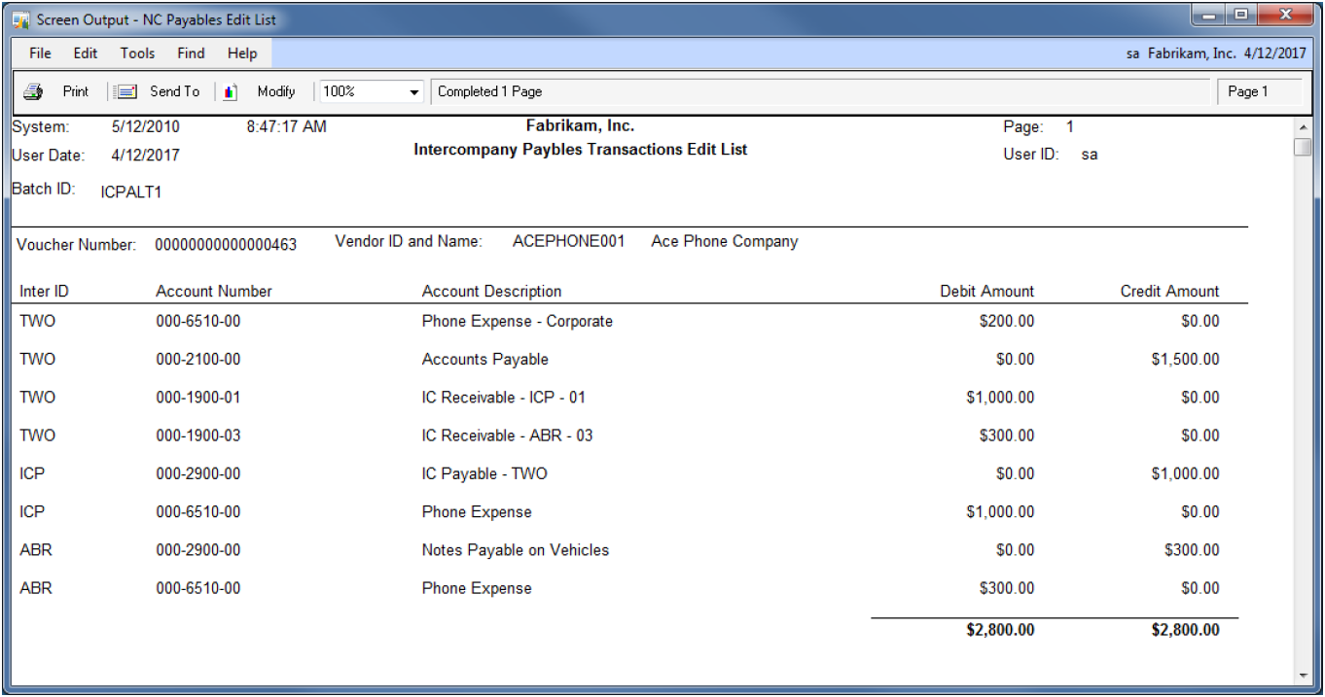Image resolution: width=1325 pixels, height=697 pixels.
Task: Open the Help menu
Action: 242,53
